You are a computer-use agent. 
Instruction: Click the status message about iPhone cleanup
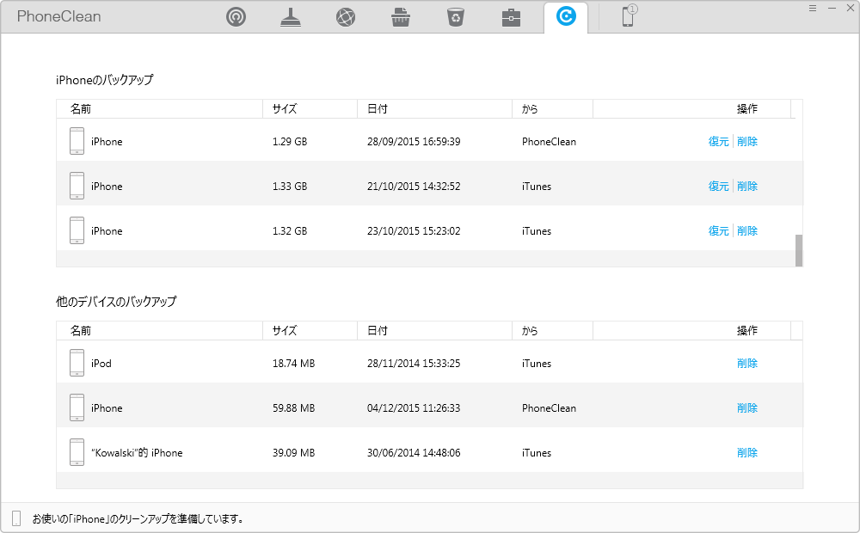pos(138,518)
